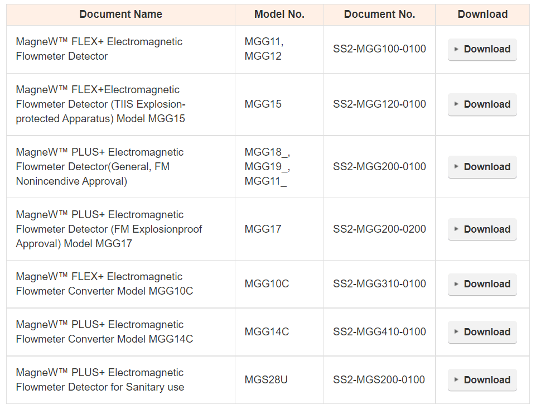This screenshot has width=536, height=409.
Task: Download the MGS28U sanitary detector document
Action: tap(482, 380)
